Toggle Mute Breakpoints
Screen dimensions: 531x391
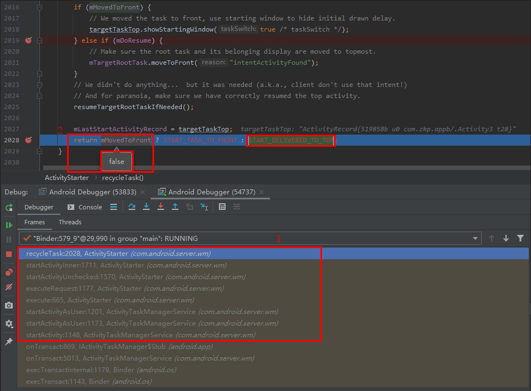(9, 287)
